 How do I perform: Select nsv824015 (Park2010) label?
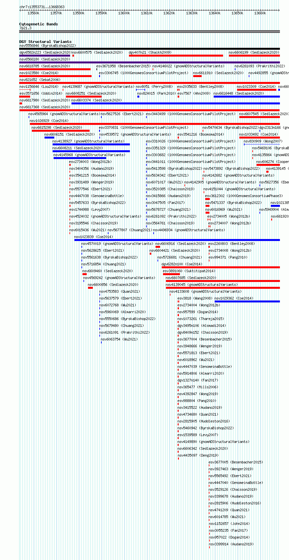click(157, 93)
